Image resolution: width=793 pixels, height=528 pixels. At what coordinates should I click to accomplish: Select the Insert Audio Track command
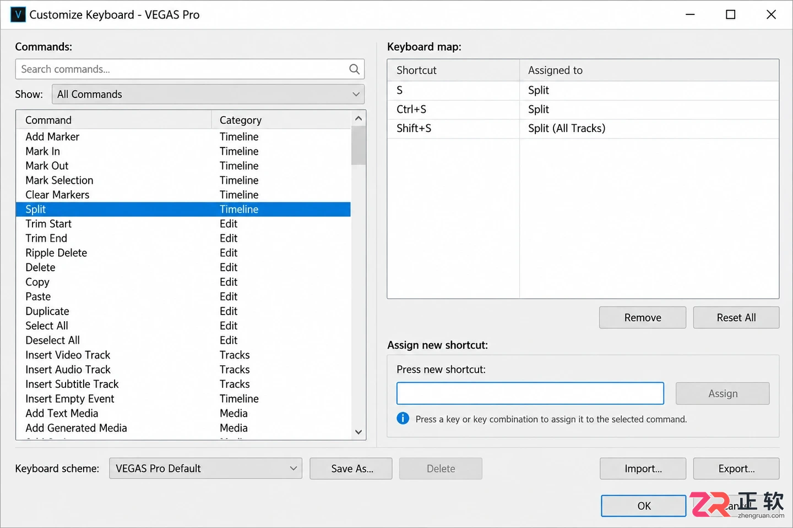pyautogui.click(x=183, y=370)
